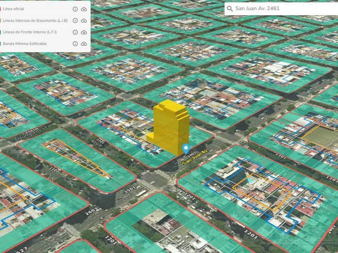338x253 pixels.
Task: Download Líneas de Frente Interno (L.F.I)
Action: pos(84,32)
